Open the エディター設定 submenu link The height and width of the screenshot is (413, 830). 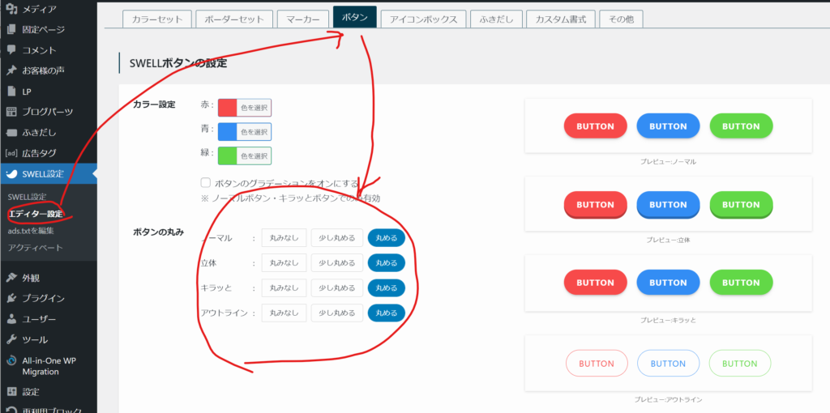[x=35, y=214]
